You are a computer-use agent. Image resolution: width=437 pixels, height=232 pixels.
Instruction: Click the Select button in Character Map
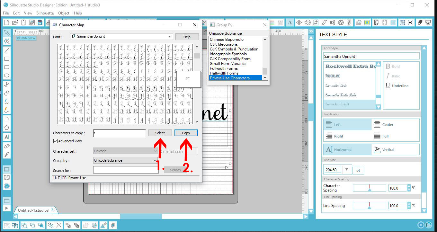click(160, 133)
